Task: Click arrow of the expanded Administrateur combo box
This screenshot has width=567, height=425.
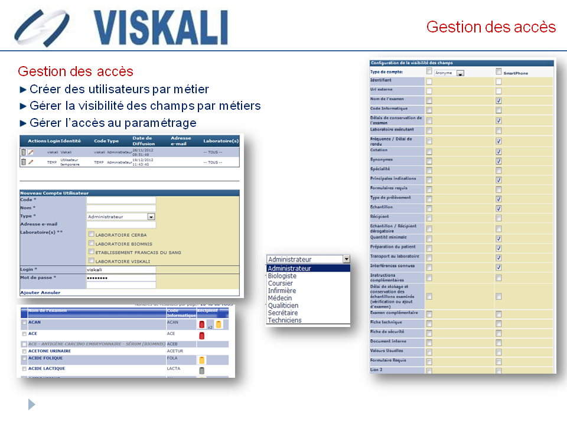Action: pyautogui.click(x=347, y=259)
